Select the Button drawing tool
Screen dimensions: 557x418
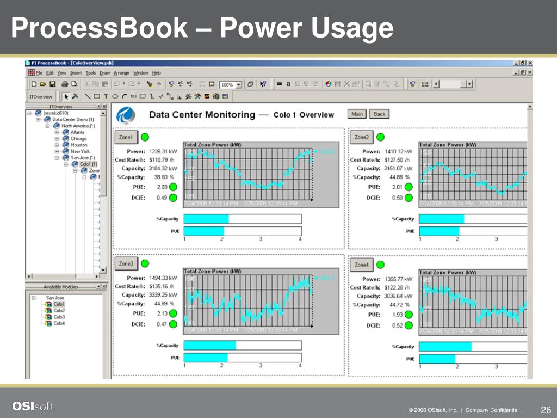click(143, 96)
